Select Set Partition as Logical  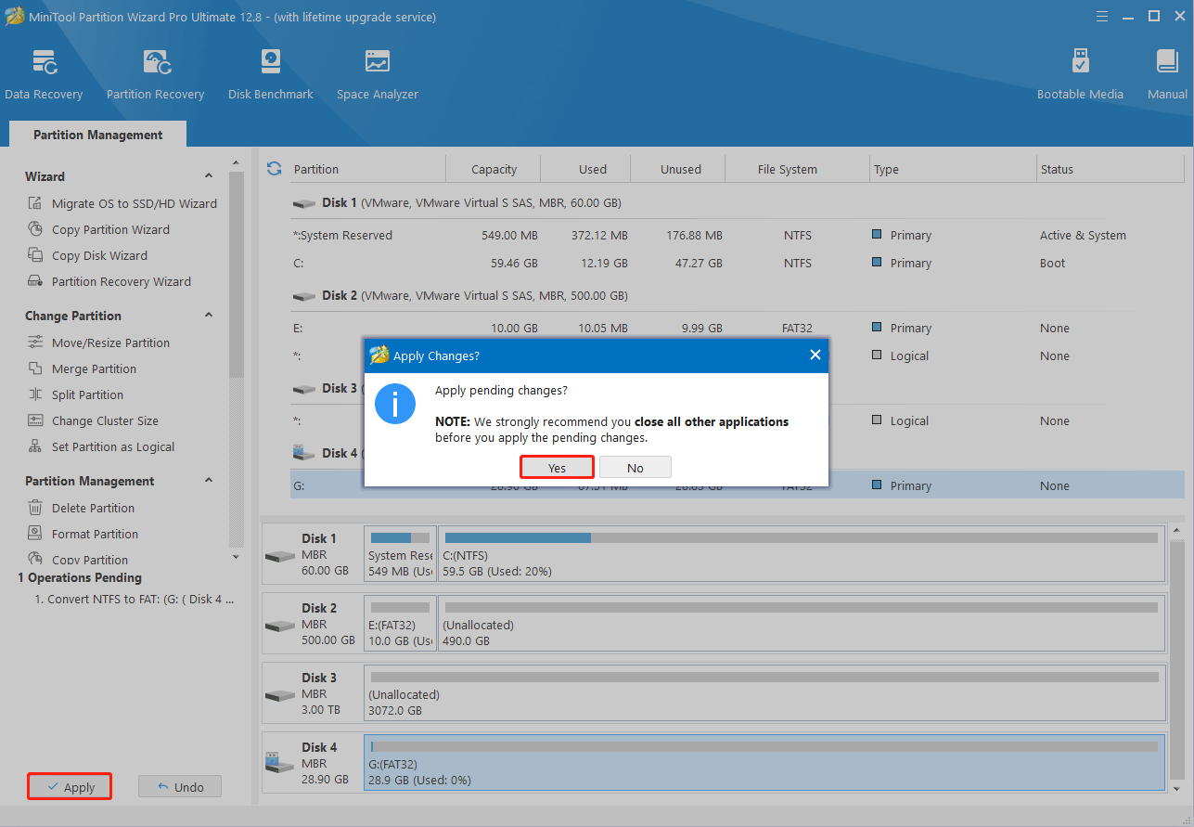102,446
